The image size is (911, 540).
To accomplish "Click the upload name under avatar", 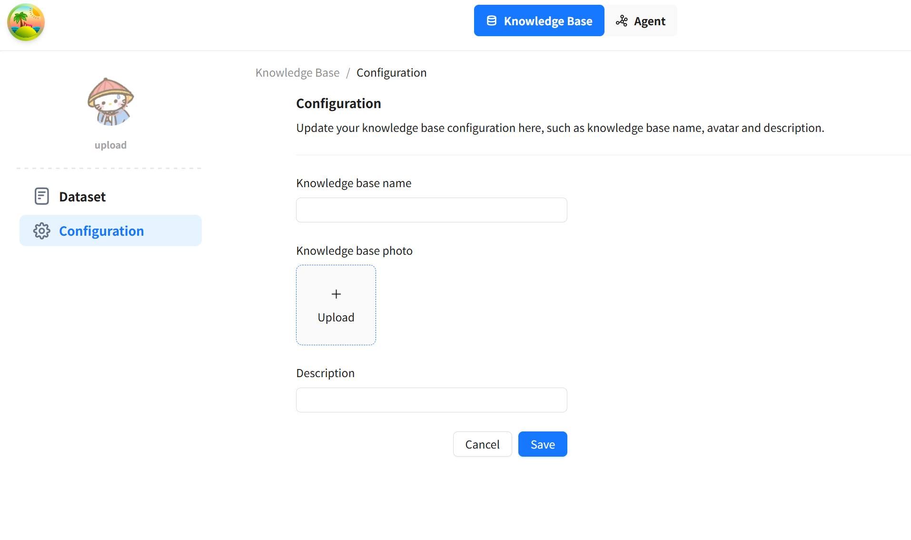I will 110,145.
